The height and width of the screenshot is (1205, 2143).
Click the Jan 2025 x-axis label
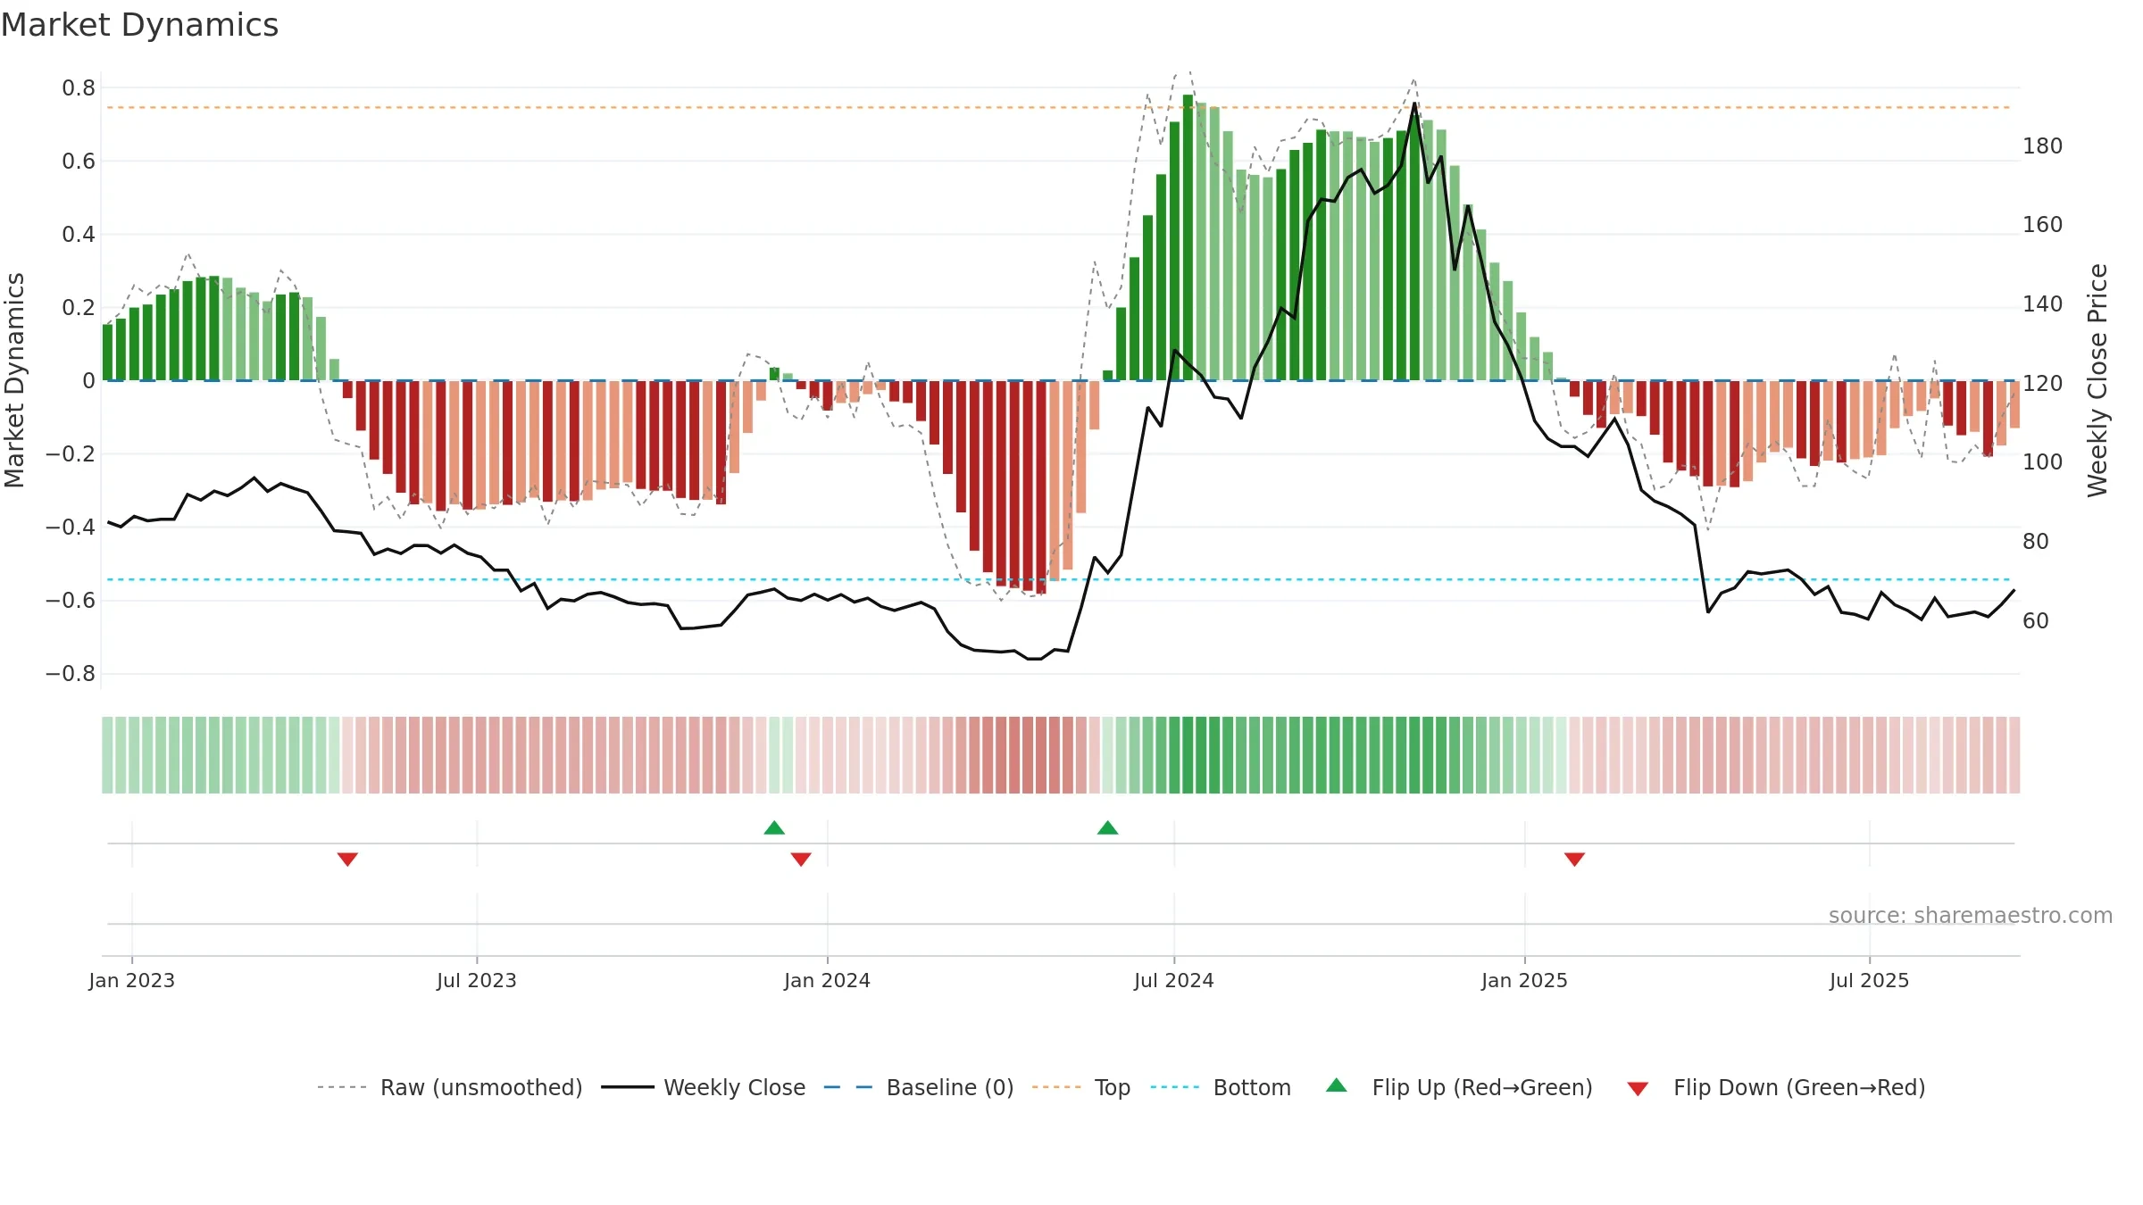click(1524, 980)
